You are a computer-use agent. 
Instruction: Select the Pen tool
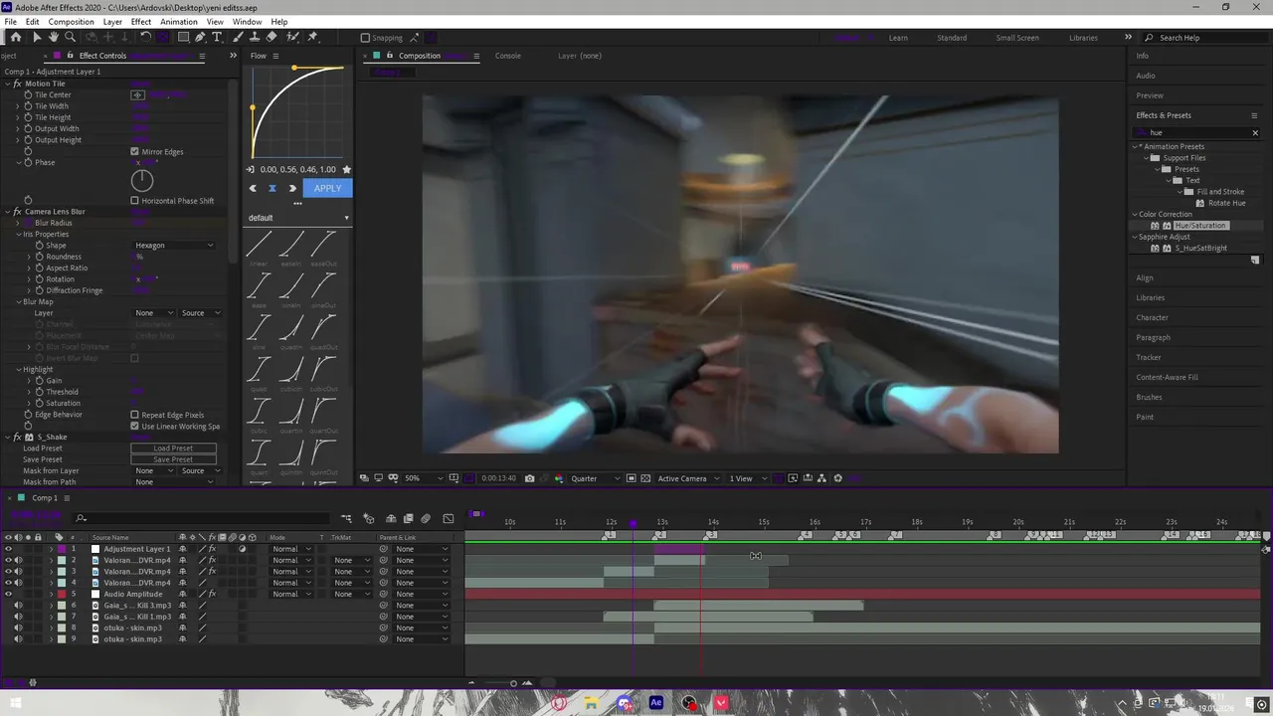(200, 37)
